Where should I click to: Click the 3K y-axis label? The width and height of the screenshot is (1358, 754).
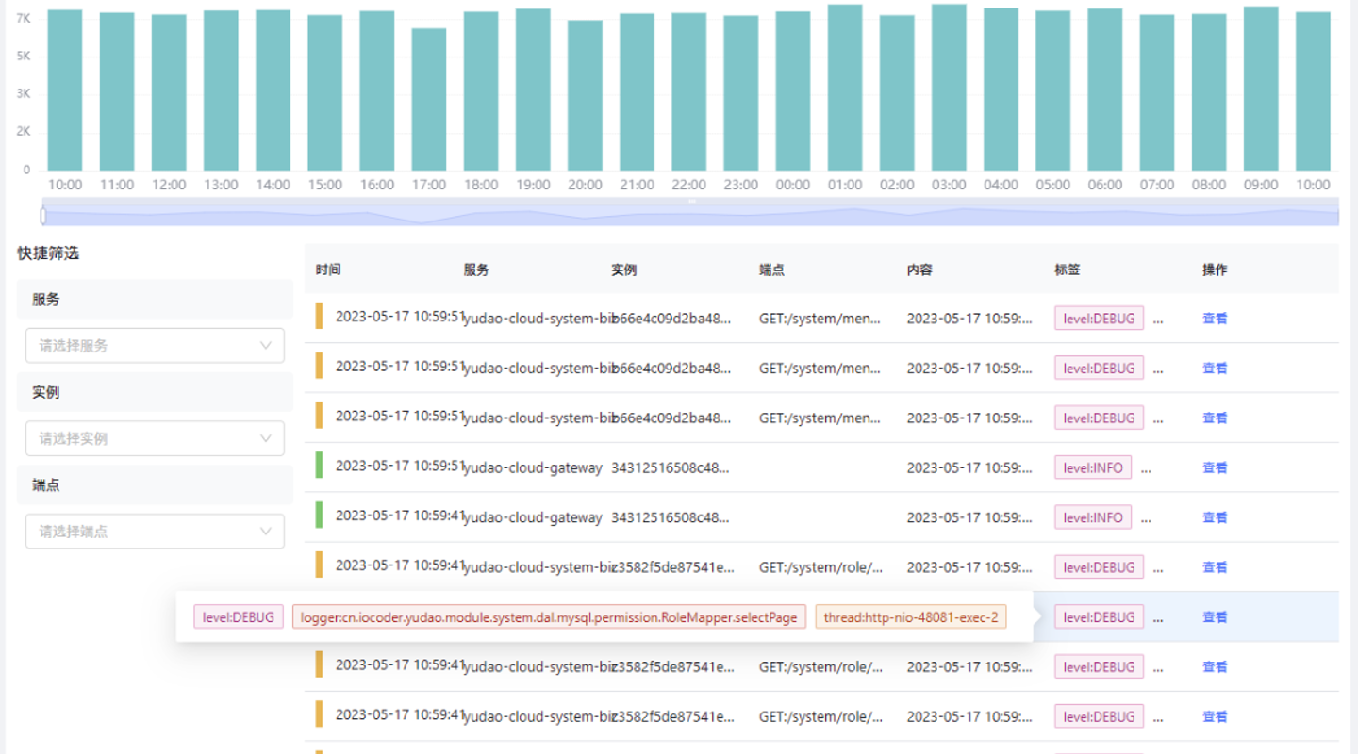pyautogui.click(x=24, y=93)
